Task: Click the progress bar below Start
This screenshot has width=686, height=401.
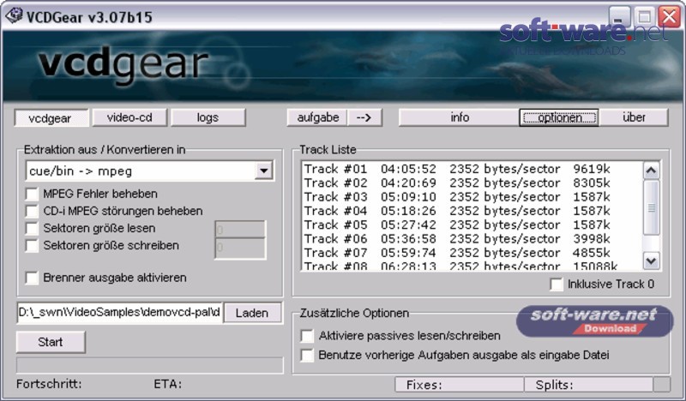Action: coord(149,365)
